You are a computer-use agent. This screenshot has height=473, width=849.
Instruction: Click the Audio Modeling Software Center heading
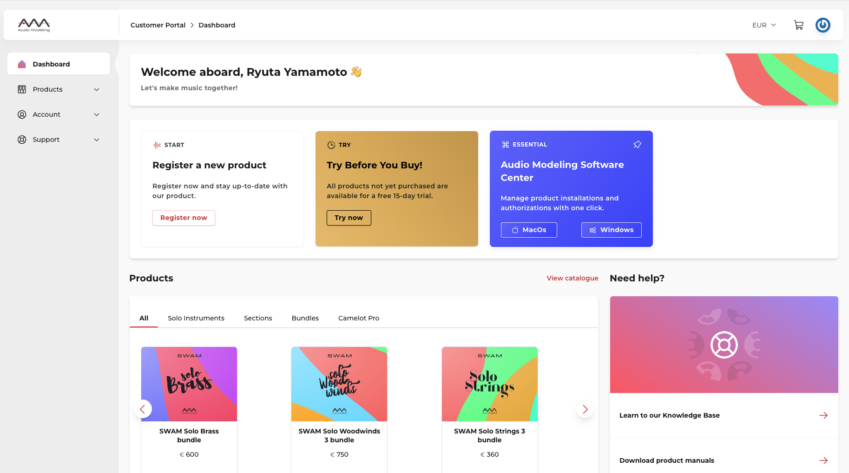pyautogui.click(x=562, y=171)
